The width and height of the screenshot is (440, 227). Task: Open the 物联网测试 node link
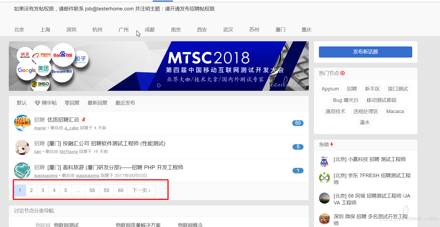click(66, 225)
